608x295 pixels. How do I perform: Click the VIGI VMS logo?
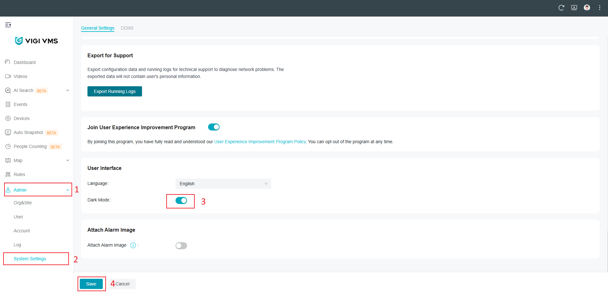coord(36,41)
